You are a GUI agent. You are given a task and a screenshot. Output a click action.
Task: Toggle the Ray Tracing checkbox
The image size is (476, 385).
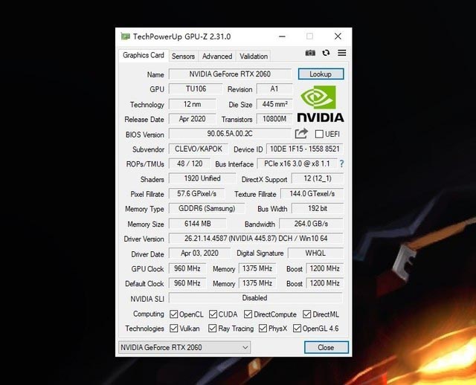(x=213, y=329)
